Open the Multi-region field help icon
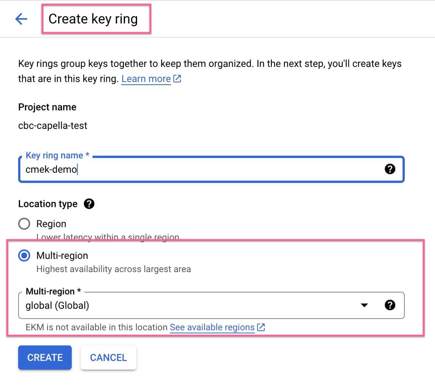The image size is (435, 387). 390,305
